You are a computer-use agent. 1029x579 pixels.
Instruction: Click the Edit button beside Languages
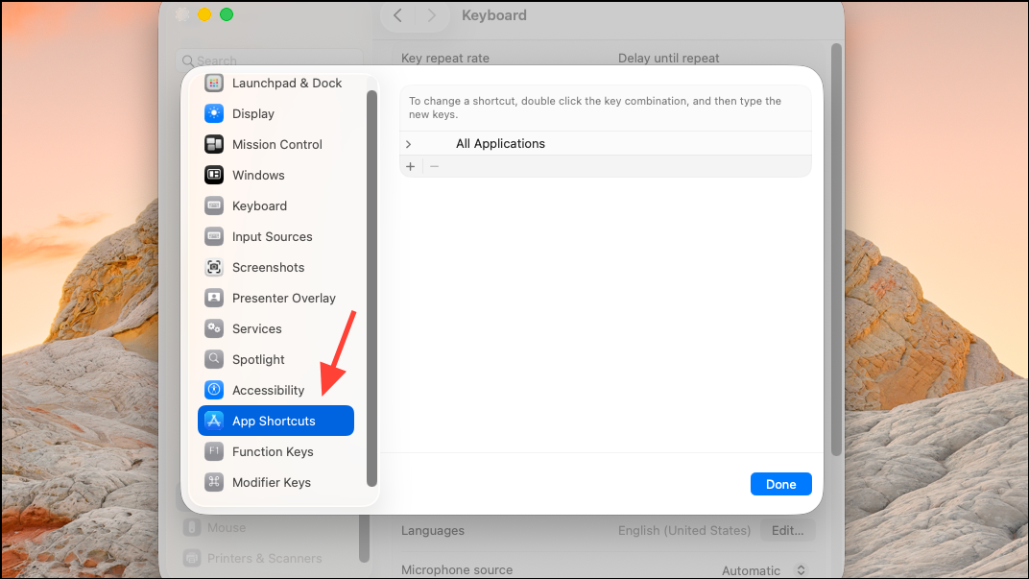787,530
